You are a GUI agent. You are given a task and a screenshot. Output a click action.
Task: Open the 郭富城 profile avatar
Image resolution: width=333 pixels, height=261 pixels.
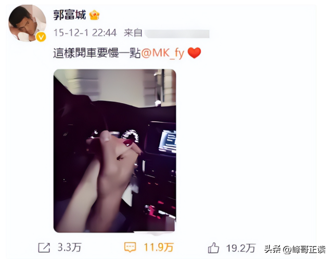(x=27, y=23)
